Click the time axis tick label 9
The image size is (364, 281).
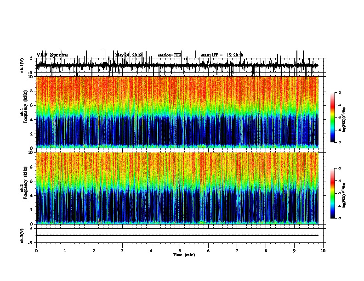[294, 251]
